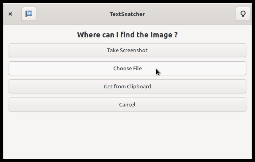Image resolution: width=255 pixels, height=162 pixels.
Task: Click the Take Screenshot button
Action: pos(127,50)
